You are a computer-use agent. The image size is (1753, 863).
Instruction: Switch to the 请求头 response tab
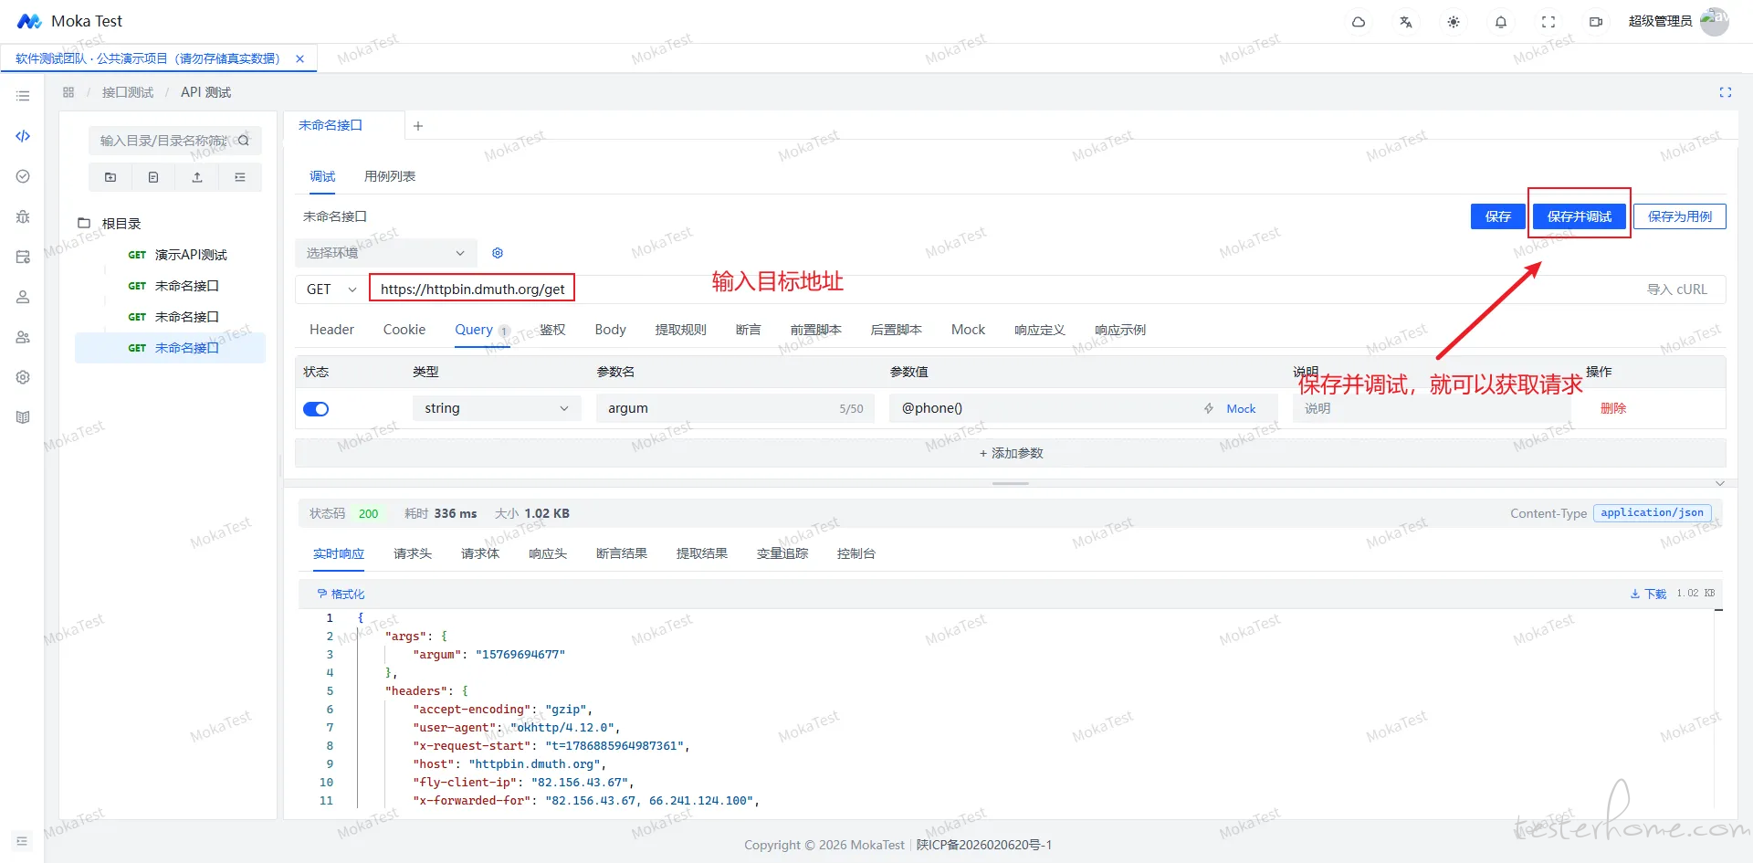pos(413,553)
